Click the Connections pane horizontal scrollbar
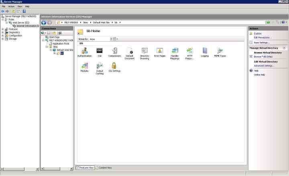The height and width of the screenshot is (176, 289). point(57,169)
